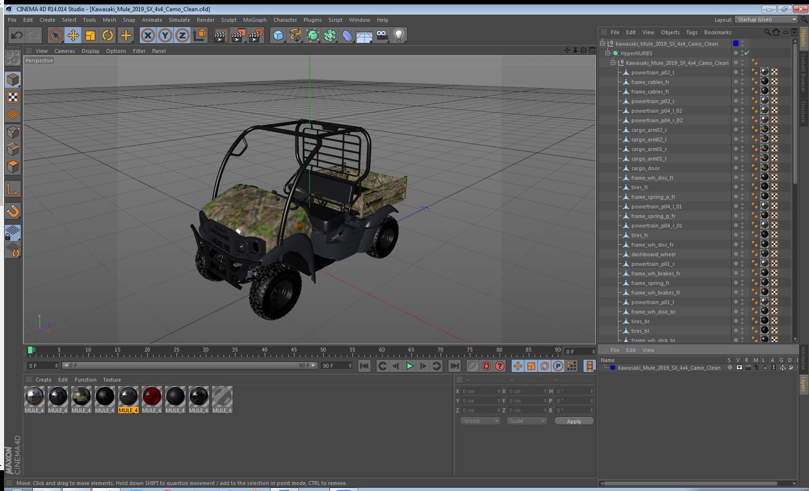Open the Content Browser side tab

point(804,73)
